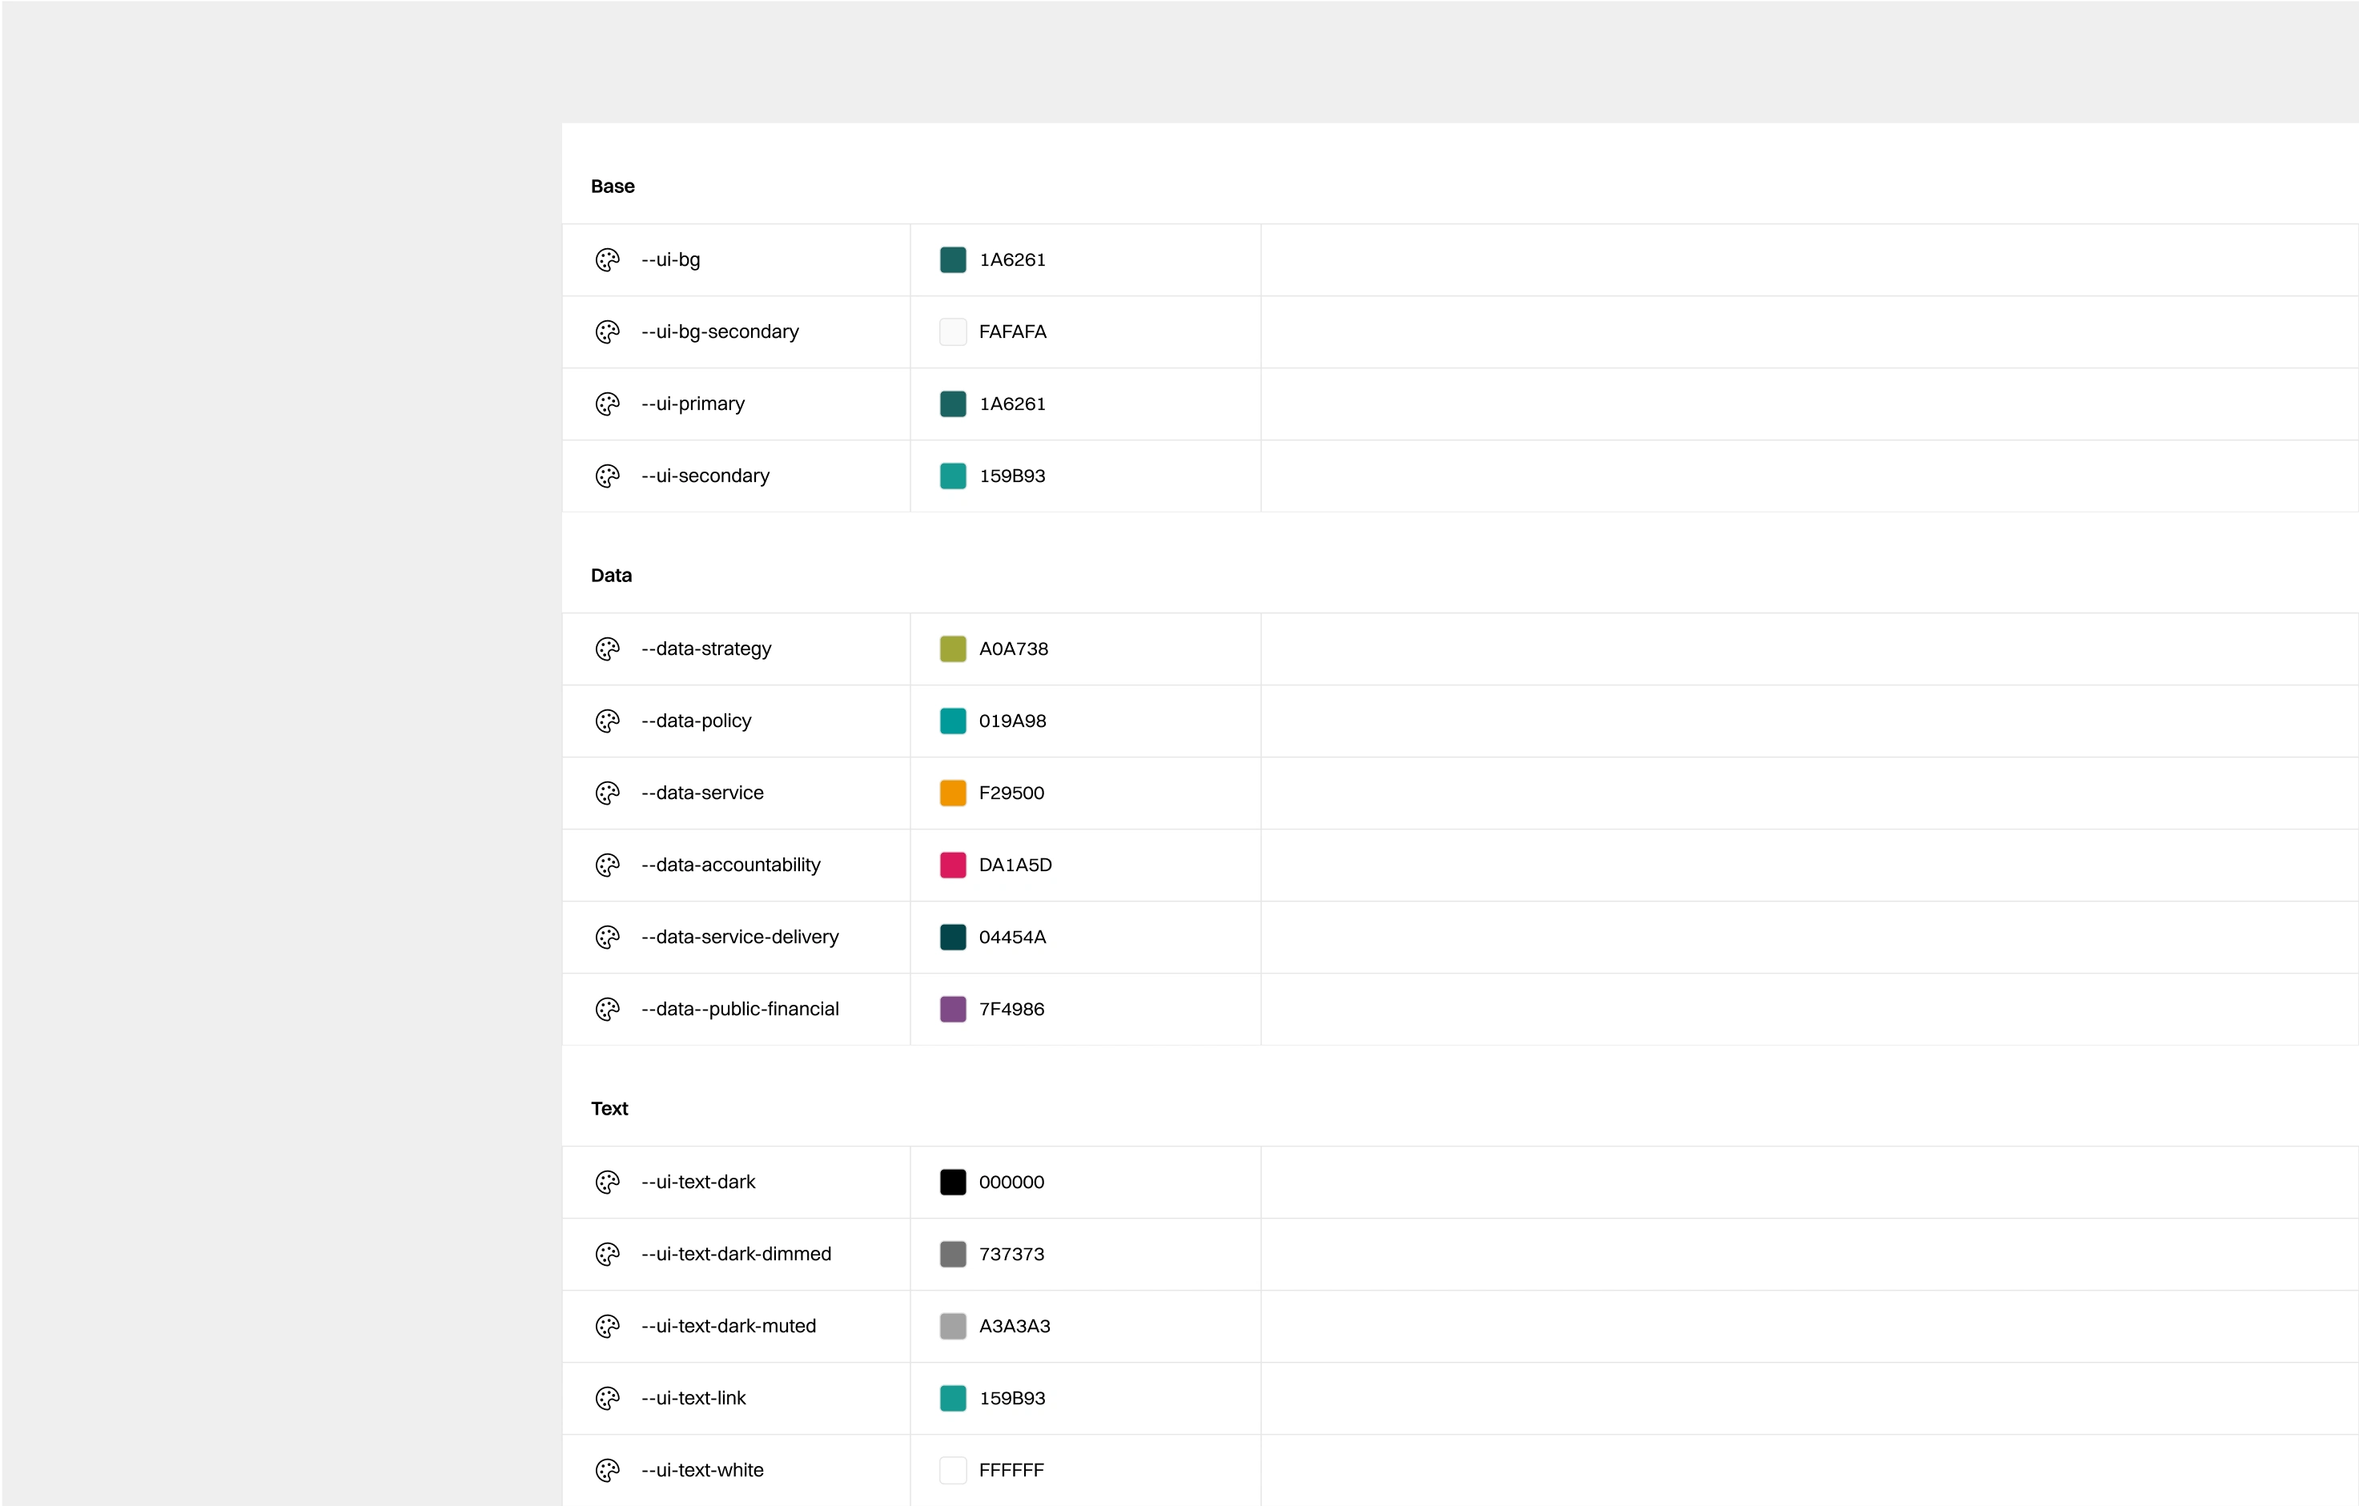Click the palette icon for --data-service-delivery

(608, 937)
